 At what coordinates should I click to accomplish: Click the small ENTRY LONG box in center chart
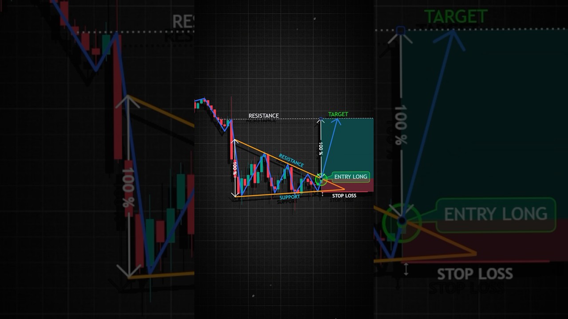pyautogui.click(x=351, y=177)
